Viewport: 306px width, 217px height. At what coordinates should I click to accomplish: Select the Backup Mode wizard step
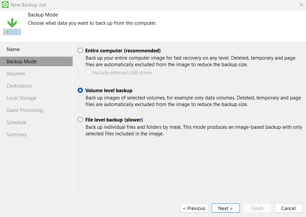pos(21,62)
